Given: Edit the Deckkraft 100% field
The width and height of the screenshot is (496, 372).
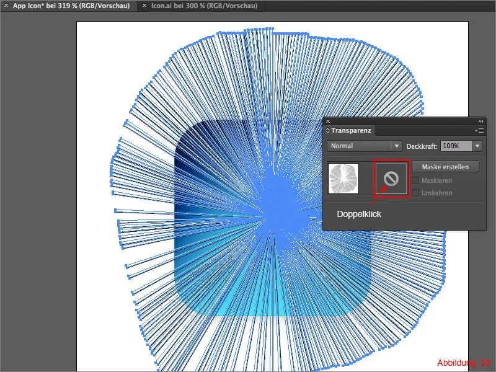Looking at the screenshot, I should (x=456, y=146).
